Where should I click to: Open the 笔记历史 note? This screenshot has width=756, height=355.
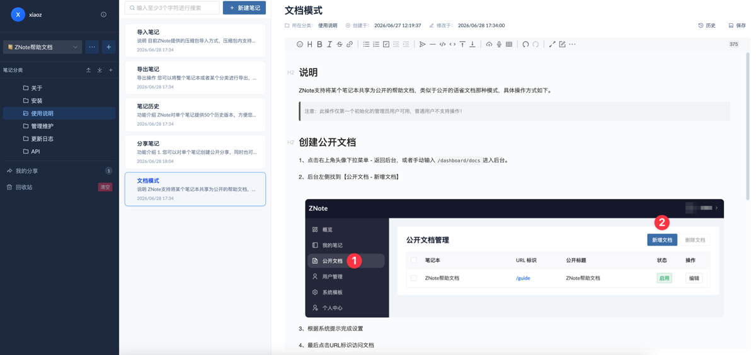click(x=195, y=115)
